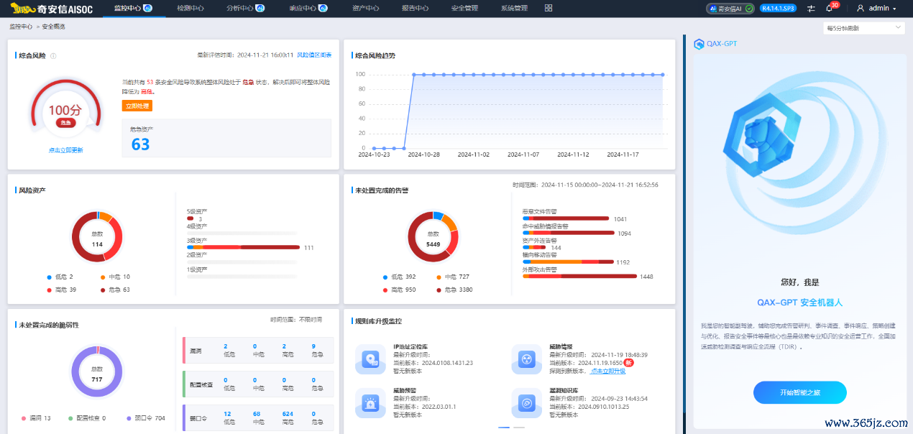
Task: Toggle 配置核查 0 legend item
Action: [x=87, y=418]
